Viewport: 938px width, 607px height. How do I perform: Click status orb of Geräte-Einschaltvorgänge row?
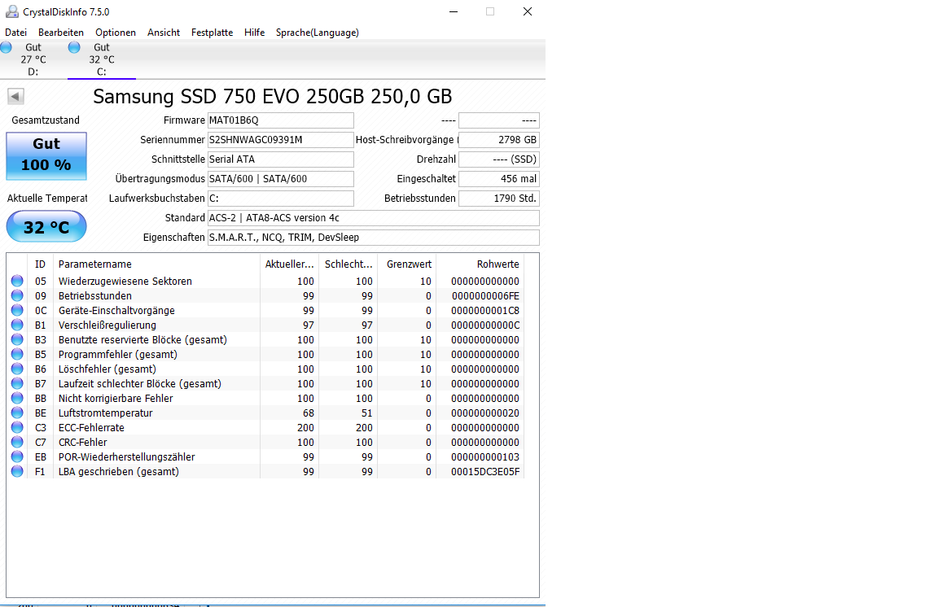(17, 310)
